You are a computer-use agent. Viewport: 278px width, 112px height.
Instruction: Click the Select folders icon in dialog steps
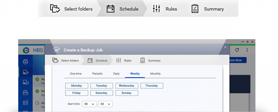pos(56,60)
